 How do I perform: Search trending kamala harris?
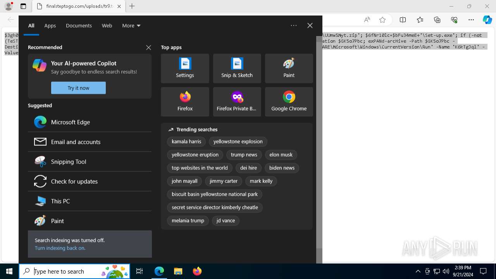(x=186, y=141)
